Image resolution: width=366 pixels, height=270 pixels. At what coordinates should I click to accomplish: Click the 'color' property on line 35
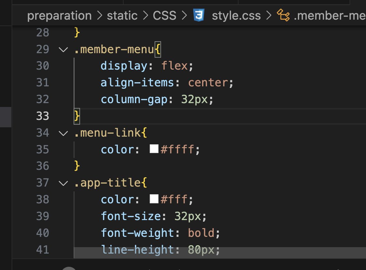tap(117, 149)
